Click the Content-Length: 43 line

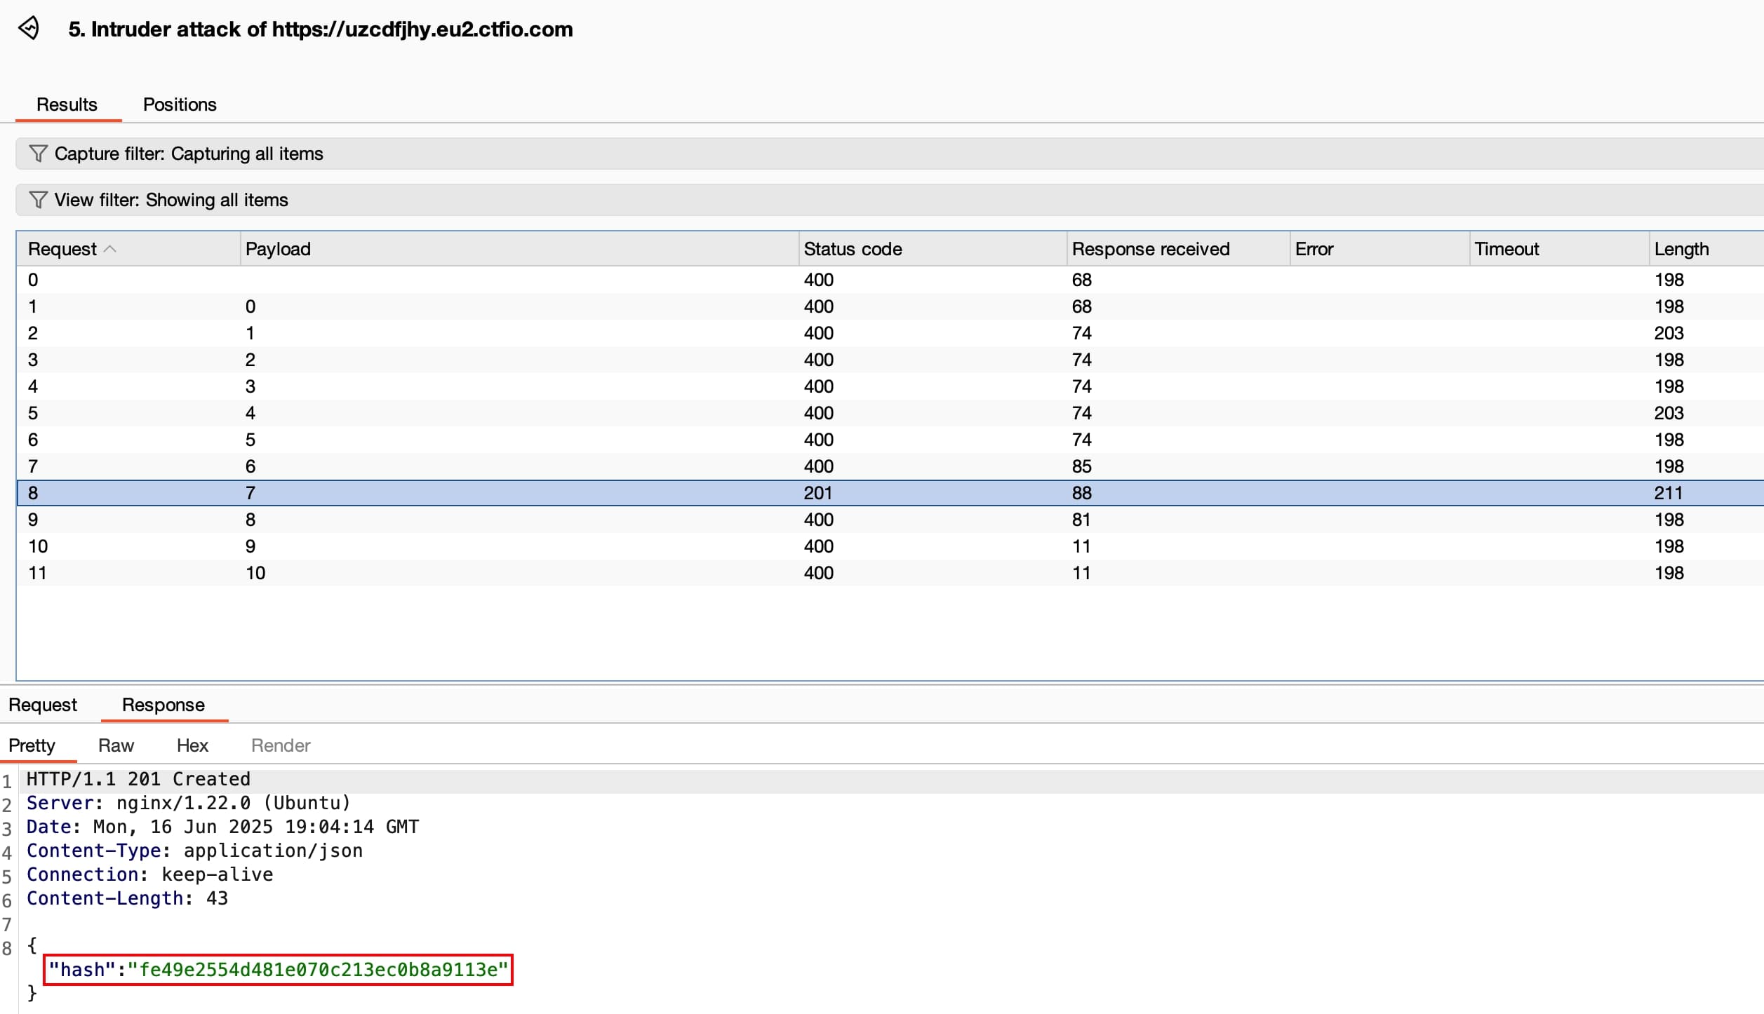[x=127, y=898]
